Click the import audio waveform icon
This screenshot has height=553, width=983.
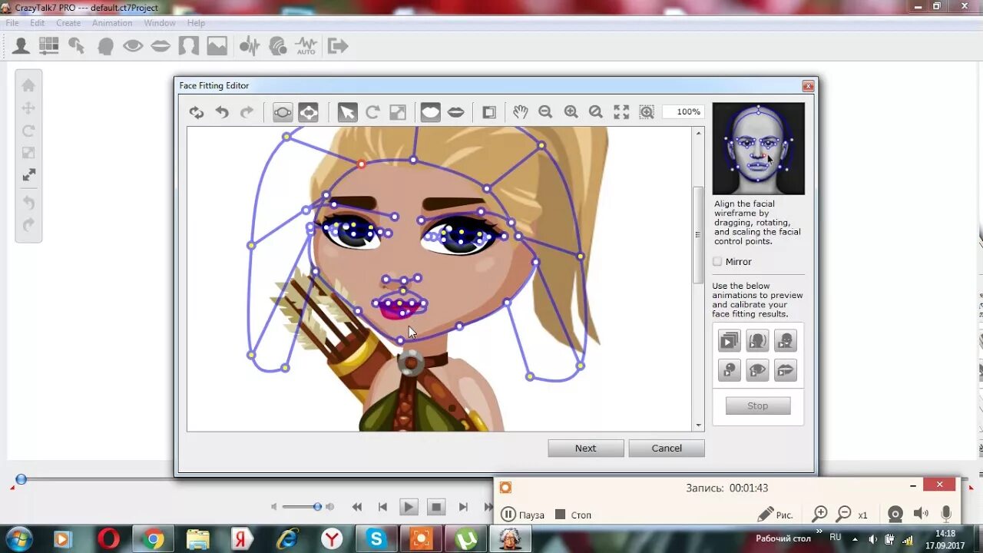249,47
